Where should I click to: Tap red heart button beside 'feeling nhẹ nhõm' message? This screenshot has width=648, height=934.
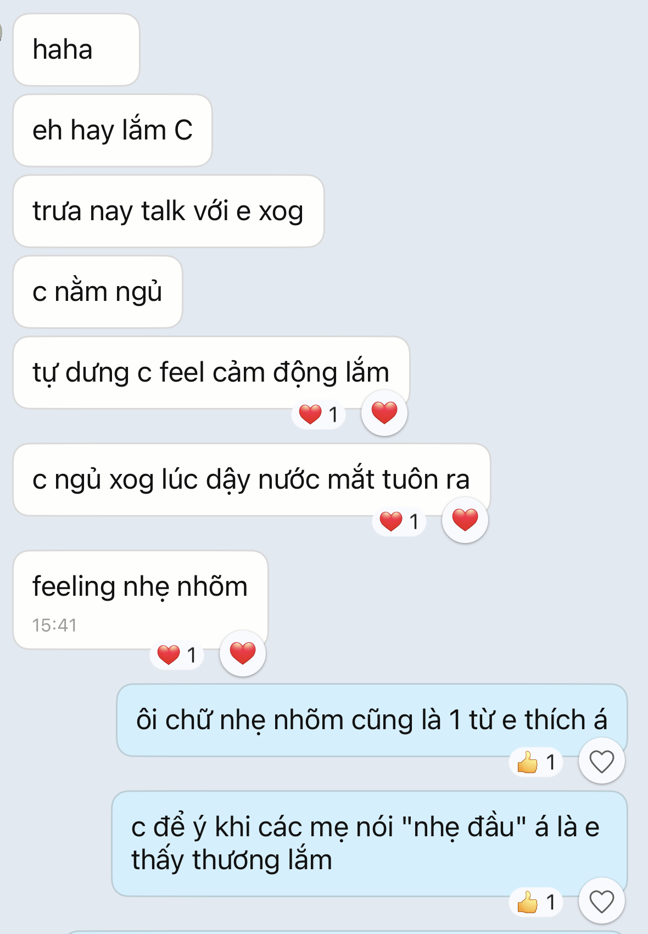[x=243, y=653]
